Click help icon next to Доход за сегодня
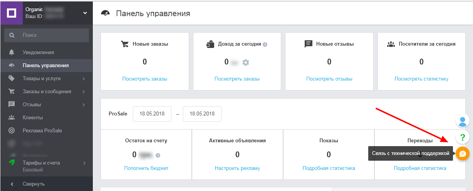This screenshot has width=473, height=191. pyautogui.click(x=265, y=44)
